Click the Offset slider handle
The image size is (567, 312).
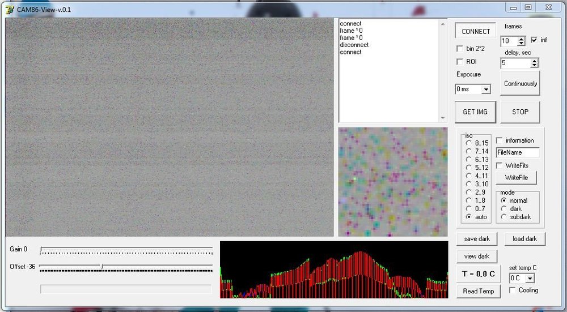pyautogui.click(x=102, y=267)
